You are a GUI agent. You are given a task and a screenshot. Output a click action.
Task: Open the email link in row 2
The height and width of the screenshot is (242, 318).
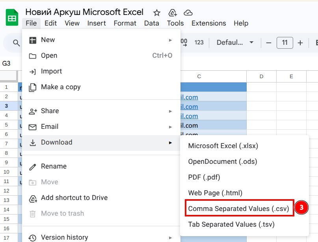pyautogui.click(x=189, y=97)
